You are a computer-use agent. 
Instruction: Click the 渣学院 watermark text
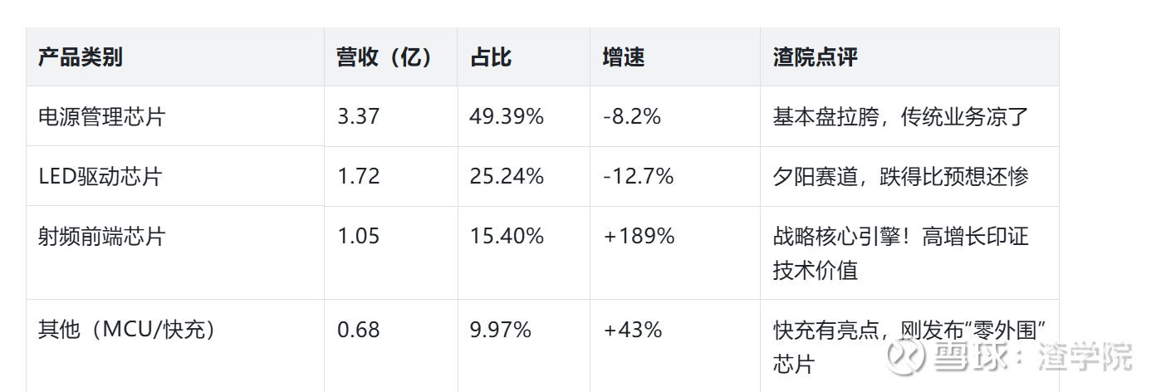[1084, 357]
